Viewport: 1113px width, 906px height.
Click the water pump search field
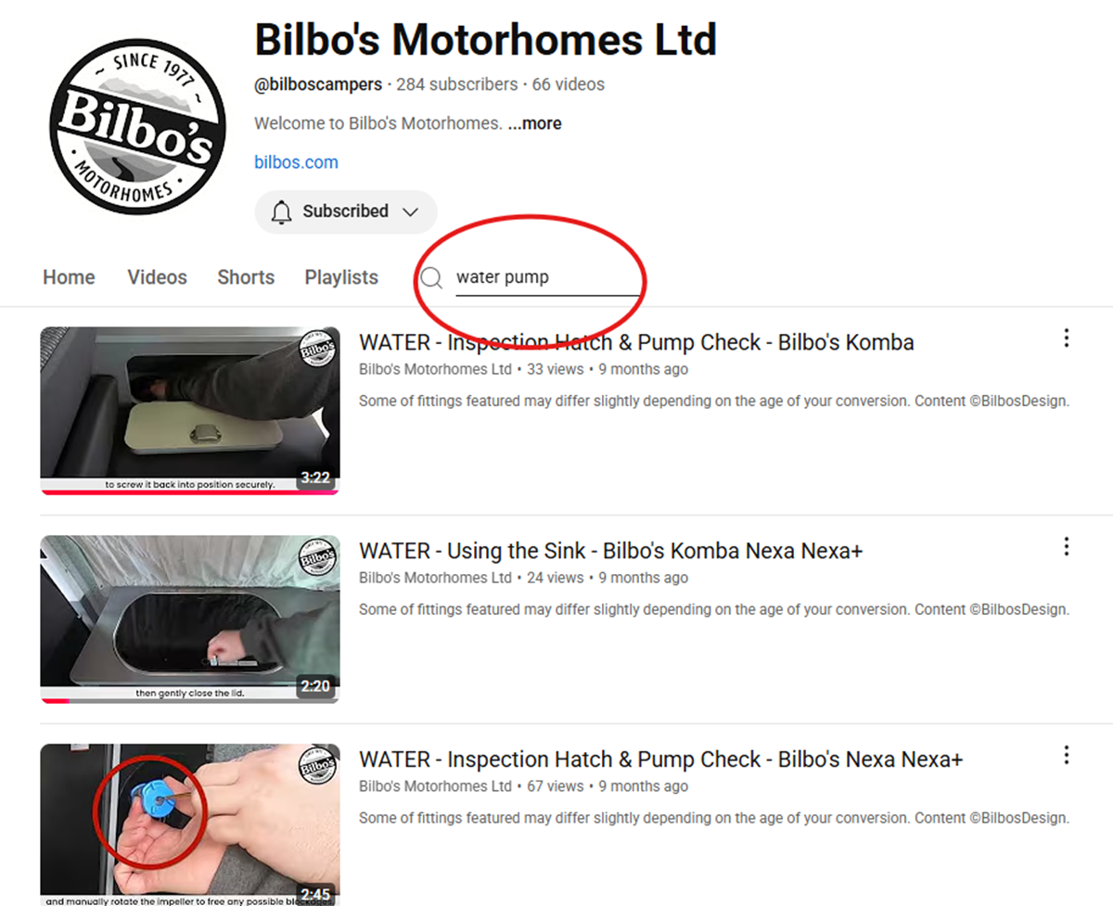pyautogui.click(x=547, y=277)
